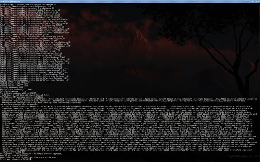
Task: Click "The following NEW packages will be installed:" line
Action: tap(21, 97)
